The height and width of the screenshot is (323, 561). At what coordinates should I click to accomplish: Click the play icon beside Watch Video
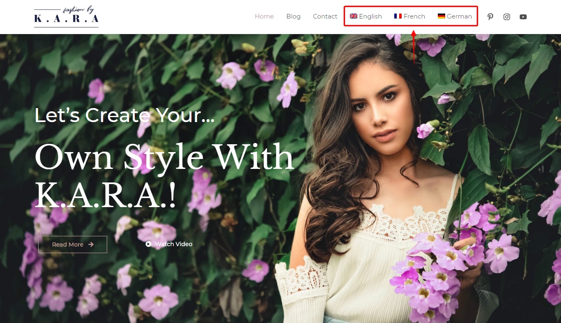coord(148,244)
